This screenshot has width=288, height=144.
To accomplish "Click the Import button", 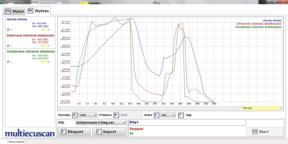I will (x=109, y=132).
